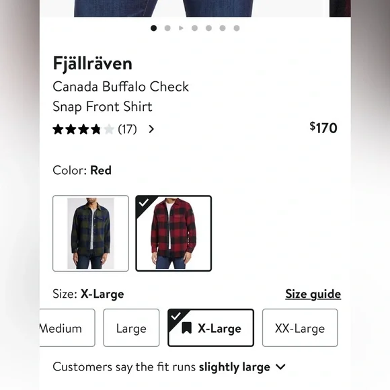
Task: Select size XX-Large
Action: 300,328
